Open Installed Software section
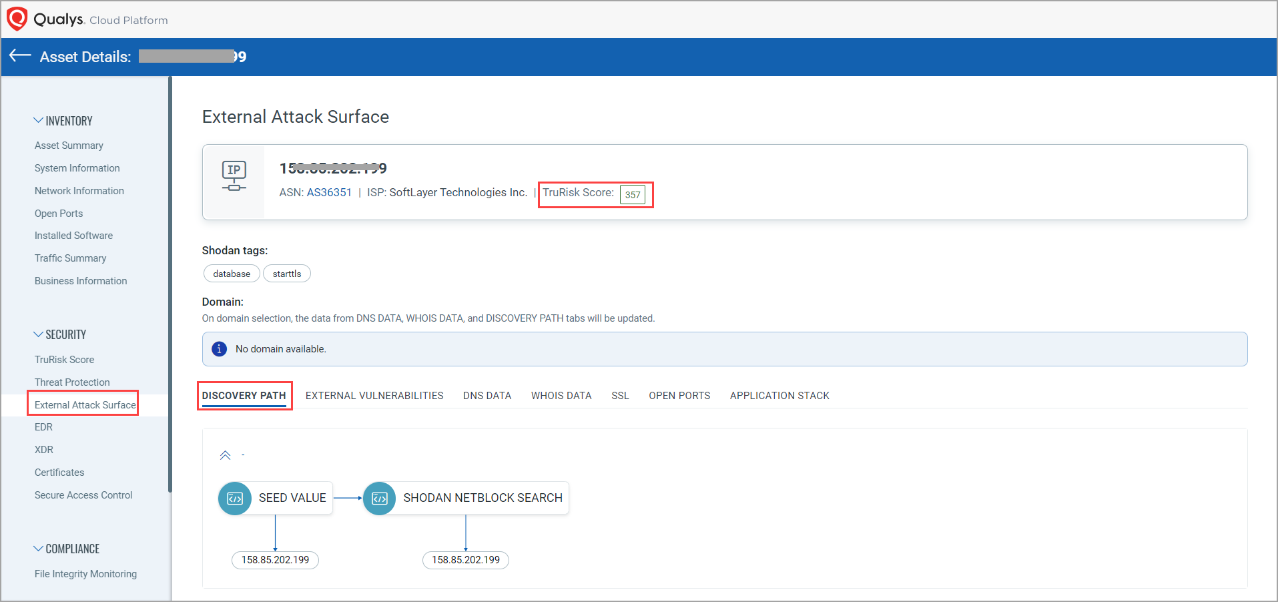 tap(73, 236)
